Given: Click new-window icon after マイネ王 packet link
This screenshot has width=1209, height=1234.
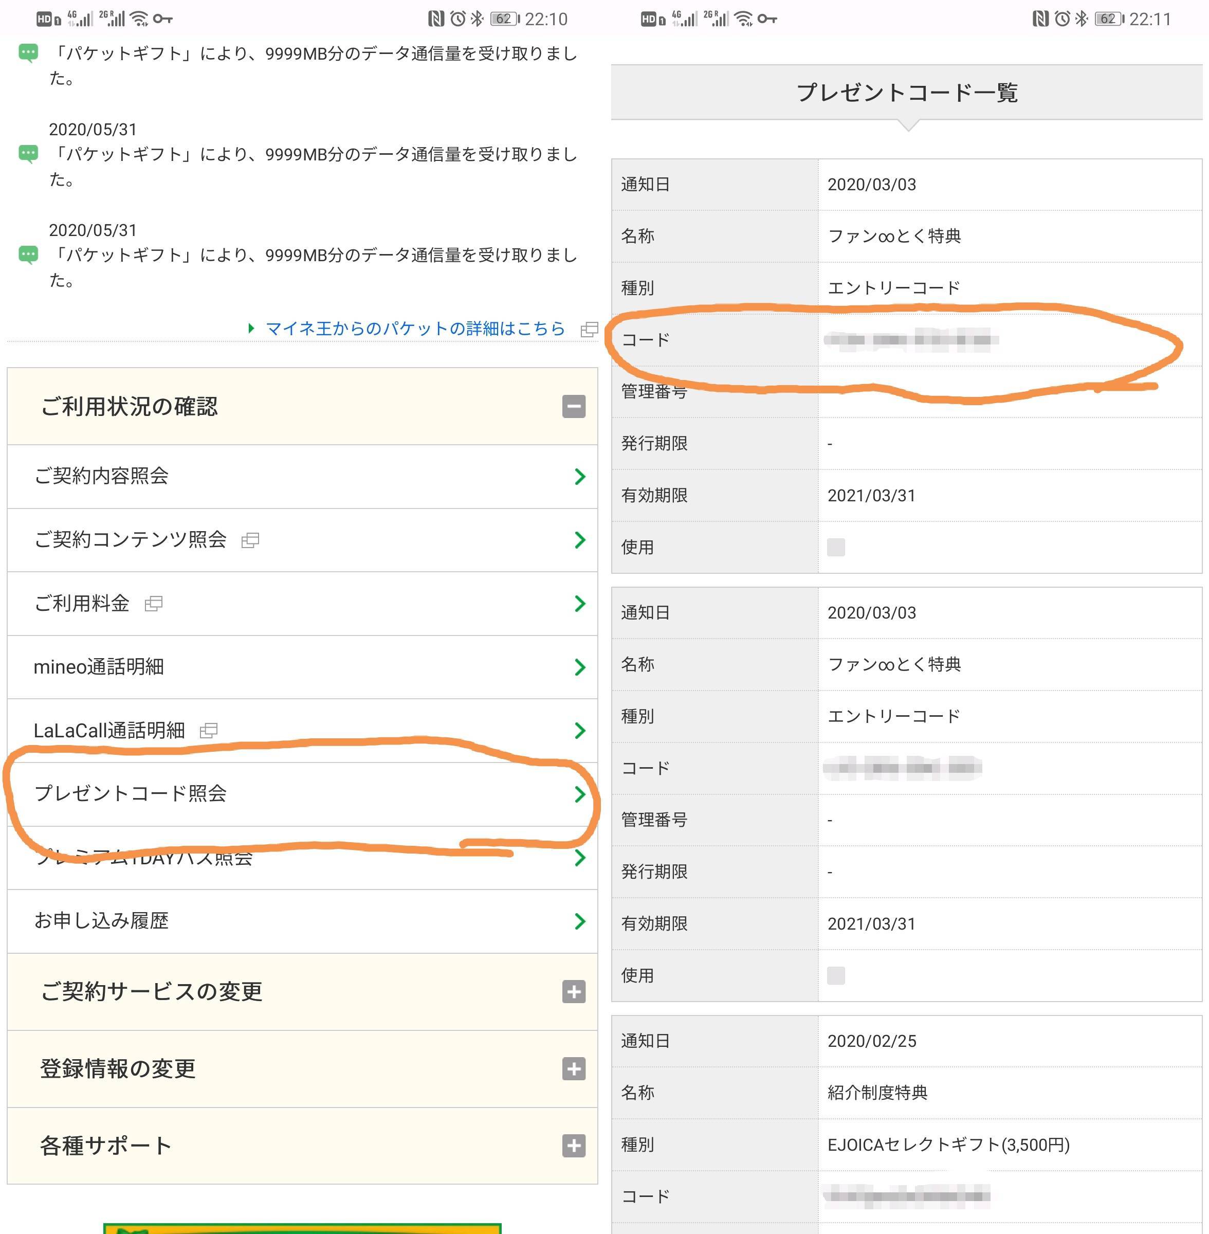Looking at the screenshot, I should [589, 329].
